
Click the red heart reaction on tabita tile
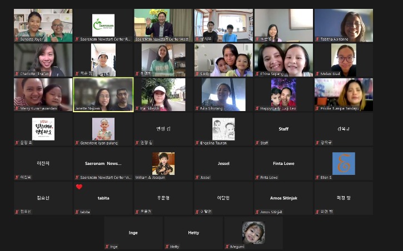[x=79, y=187]
